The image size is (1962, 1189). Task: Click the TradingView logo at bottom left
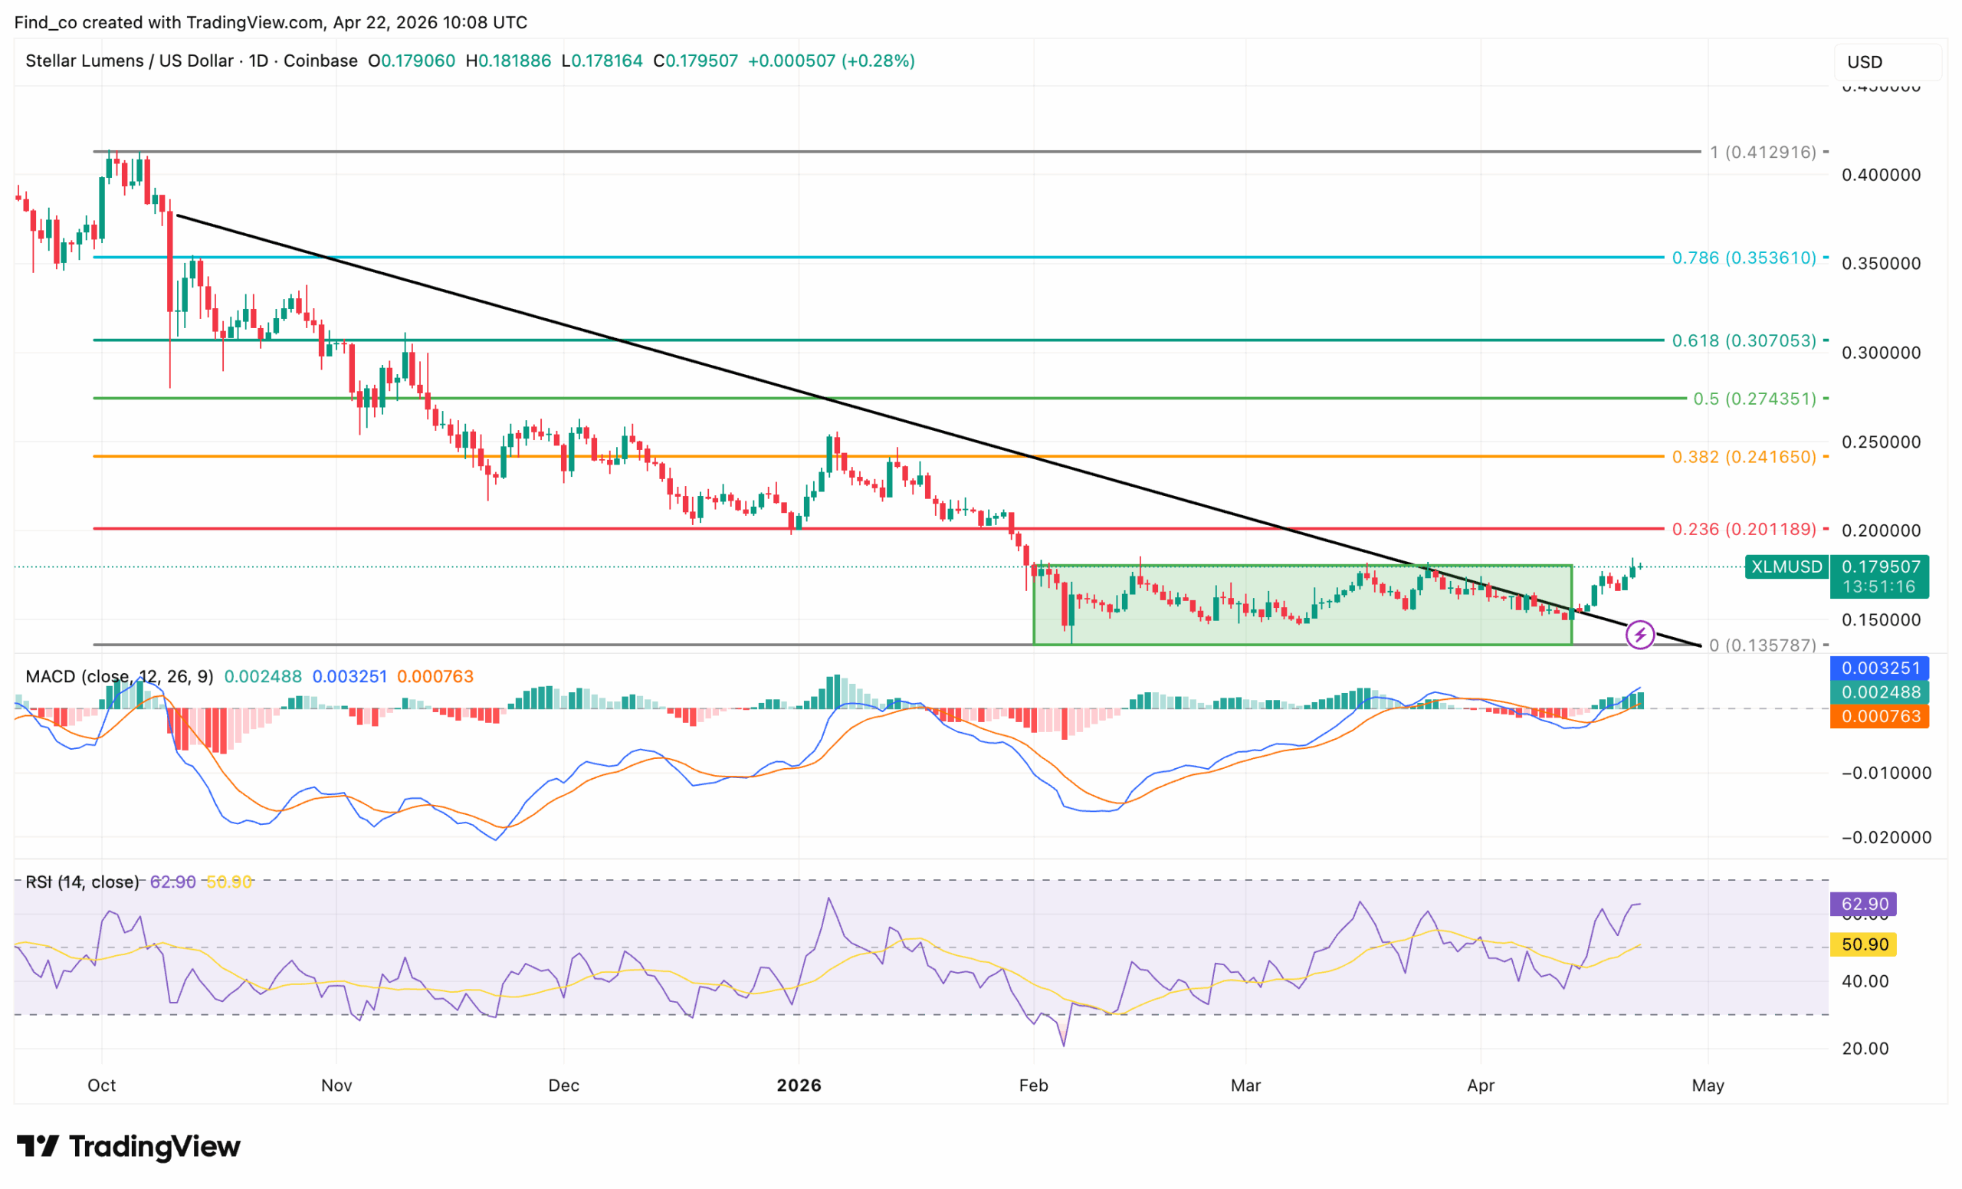pyautogui.click(x=128, y=1146)
